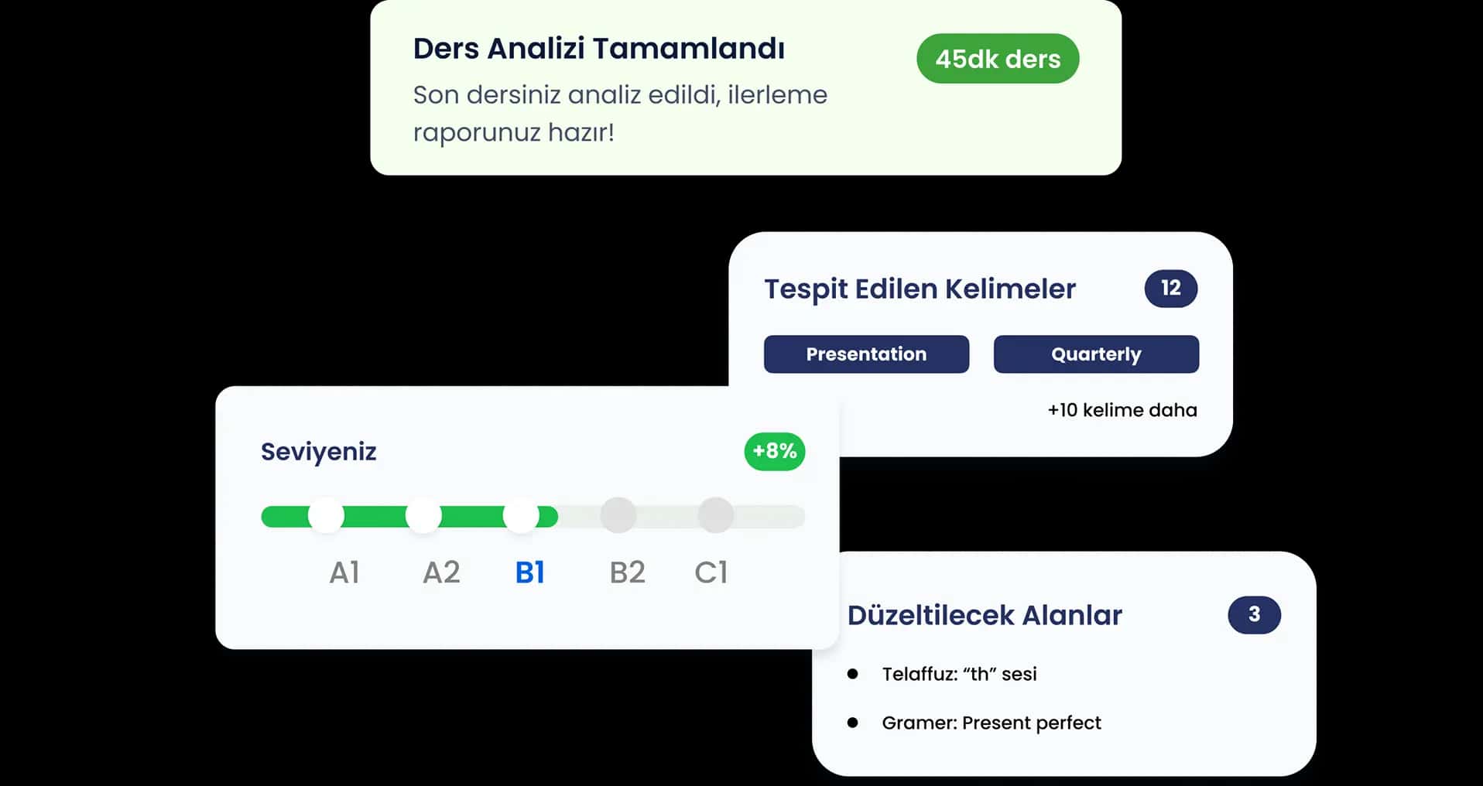This screenshot has height=786, width=1483.
Task: Click the Seviyeniz card title
Action: (318, 452)
